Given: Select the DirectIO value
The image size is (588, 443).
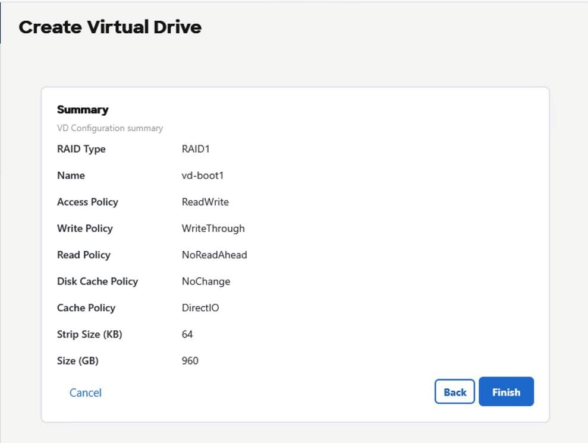Looking at the screenshot, I should 200,308.
